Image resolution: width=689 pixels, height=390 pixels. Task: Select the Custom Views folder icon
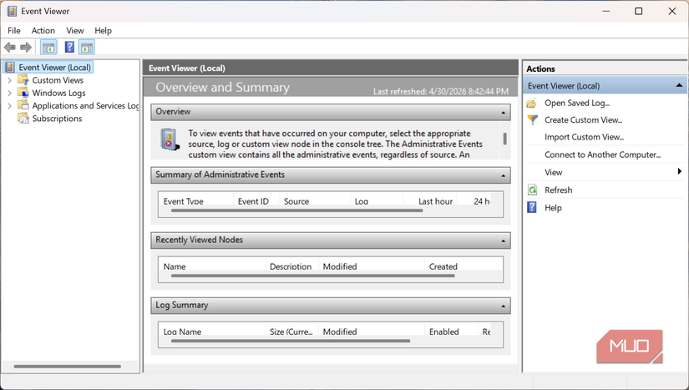click(23, 80)
